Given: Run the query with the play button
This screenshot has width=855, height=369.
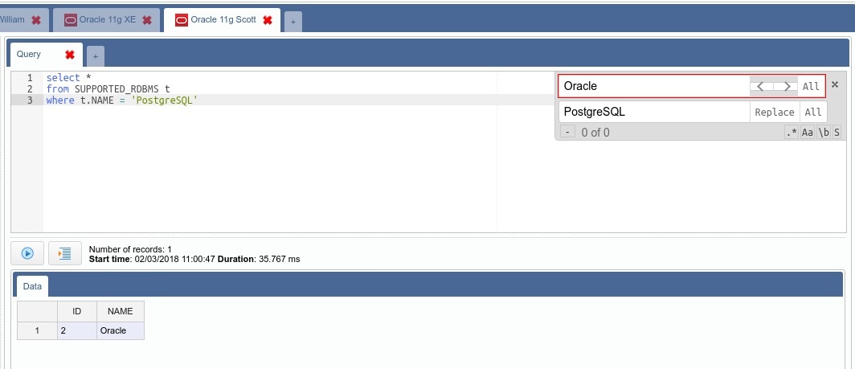Looking at the screenshot, I should tap(27, 253).
